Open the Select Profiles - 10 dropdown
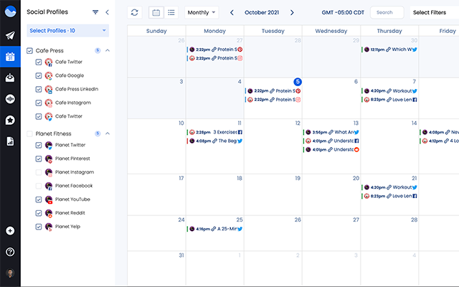This screenshot has height=287, width=459. (67, 31)
